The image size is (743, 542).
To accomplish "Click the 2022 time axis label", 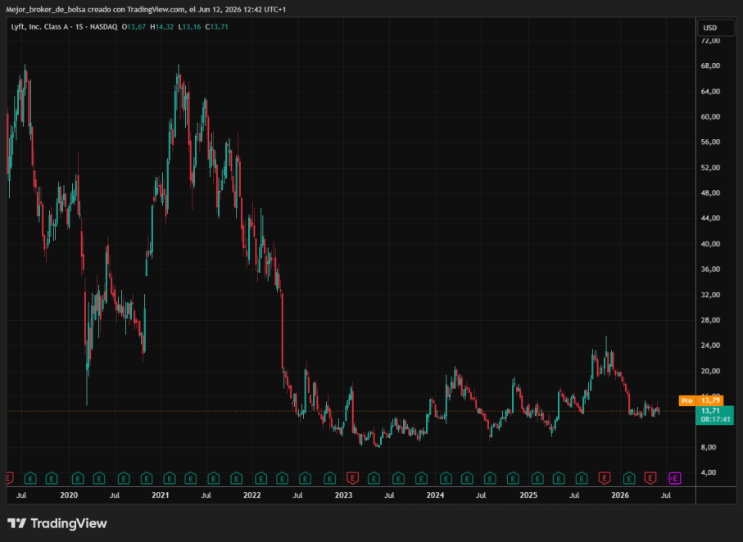I will [251, 495].
